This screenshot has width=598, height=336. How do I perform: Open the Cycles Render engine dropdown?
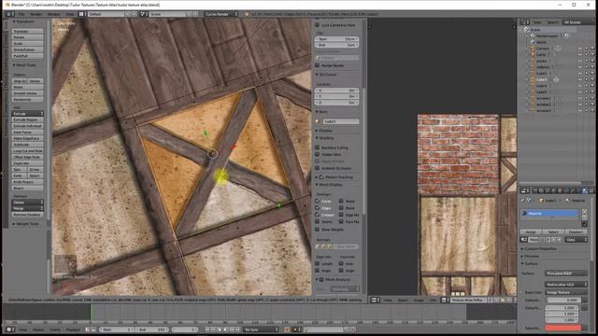tap(221, 14)
